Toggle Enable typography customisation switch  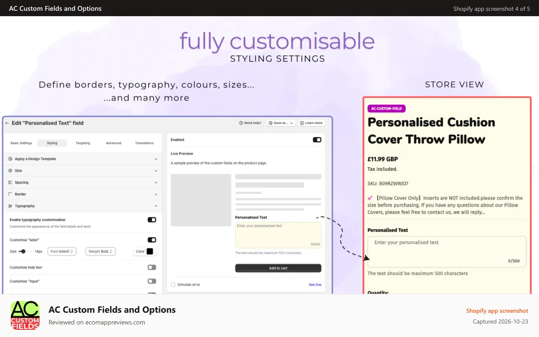click(x=152, y=220)
